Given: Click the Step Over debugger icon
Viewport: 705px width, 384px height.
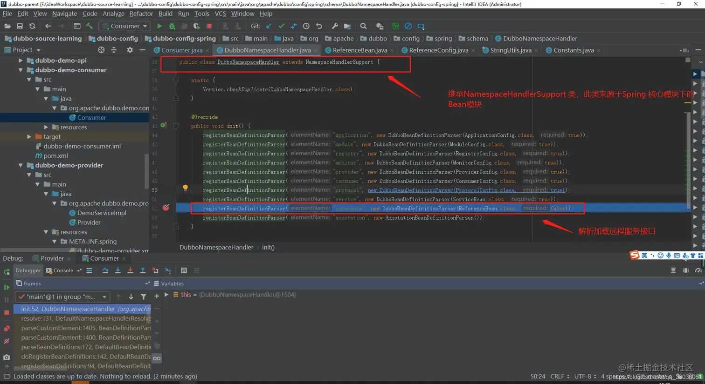Looking at the screenshot, I should click(x=105, y=270).
